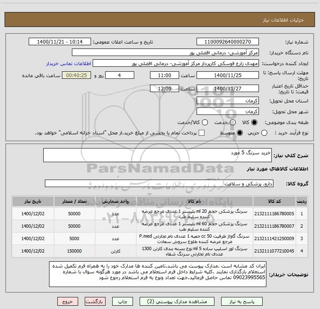Image resolution: width=320 pixels, height=309 pixels.
Task: Click the remaining days field showing 4
Action: pyautogui.click(x=120, y=75)
